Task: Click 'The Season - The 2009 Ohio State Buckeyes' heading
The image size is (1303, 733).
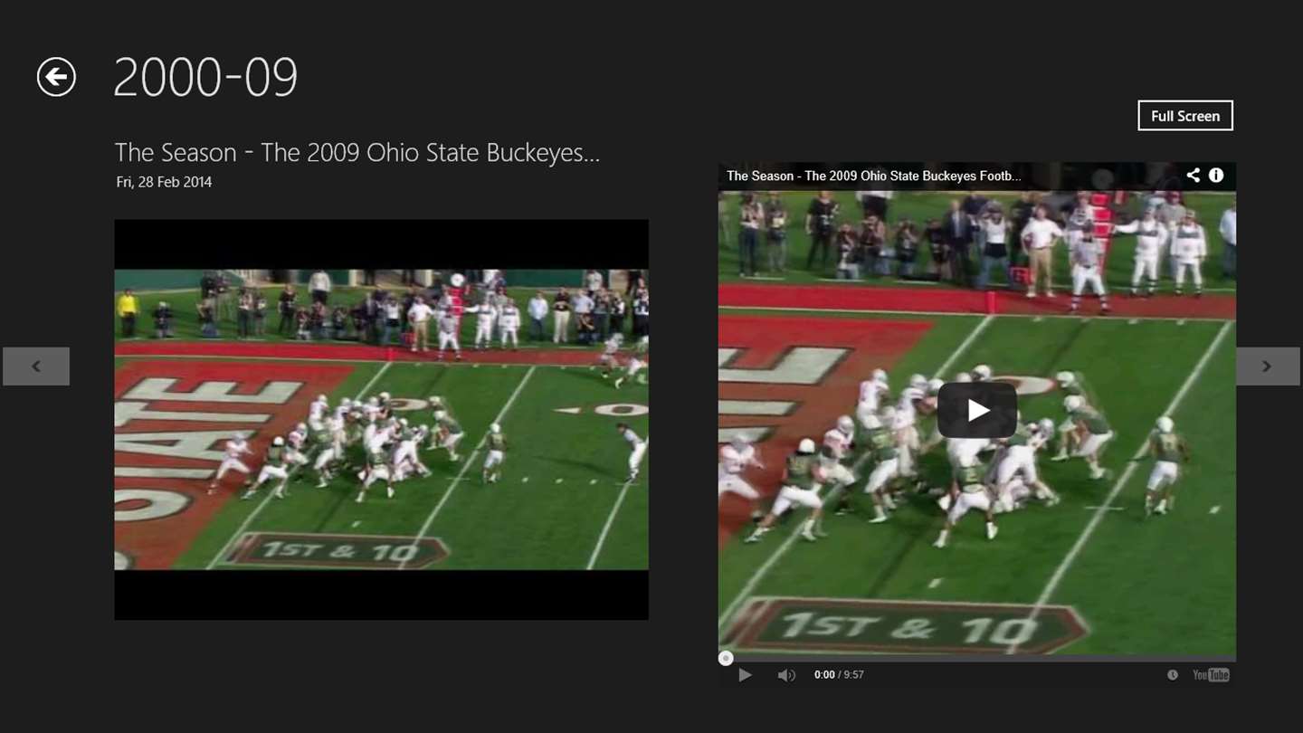Action: (357, 152)
